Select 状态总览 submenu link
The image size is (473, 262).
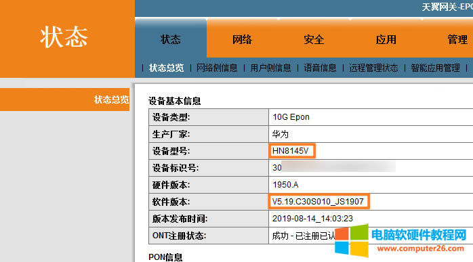click(166, 68)
